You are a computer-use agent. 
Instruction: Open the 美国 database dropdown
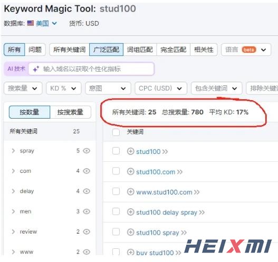(46, 23)
